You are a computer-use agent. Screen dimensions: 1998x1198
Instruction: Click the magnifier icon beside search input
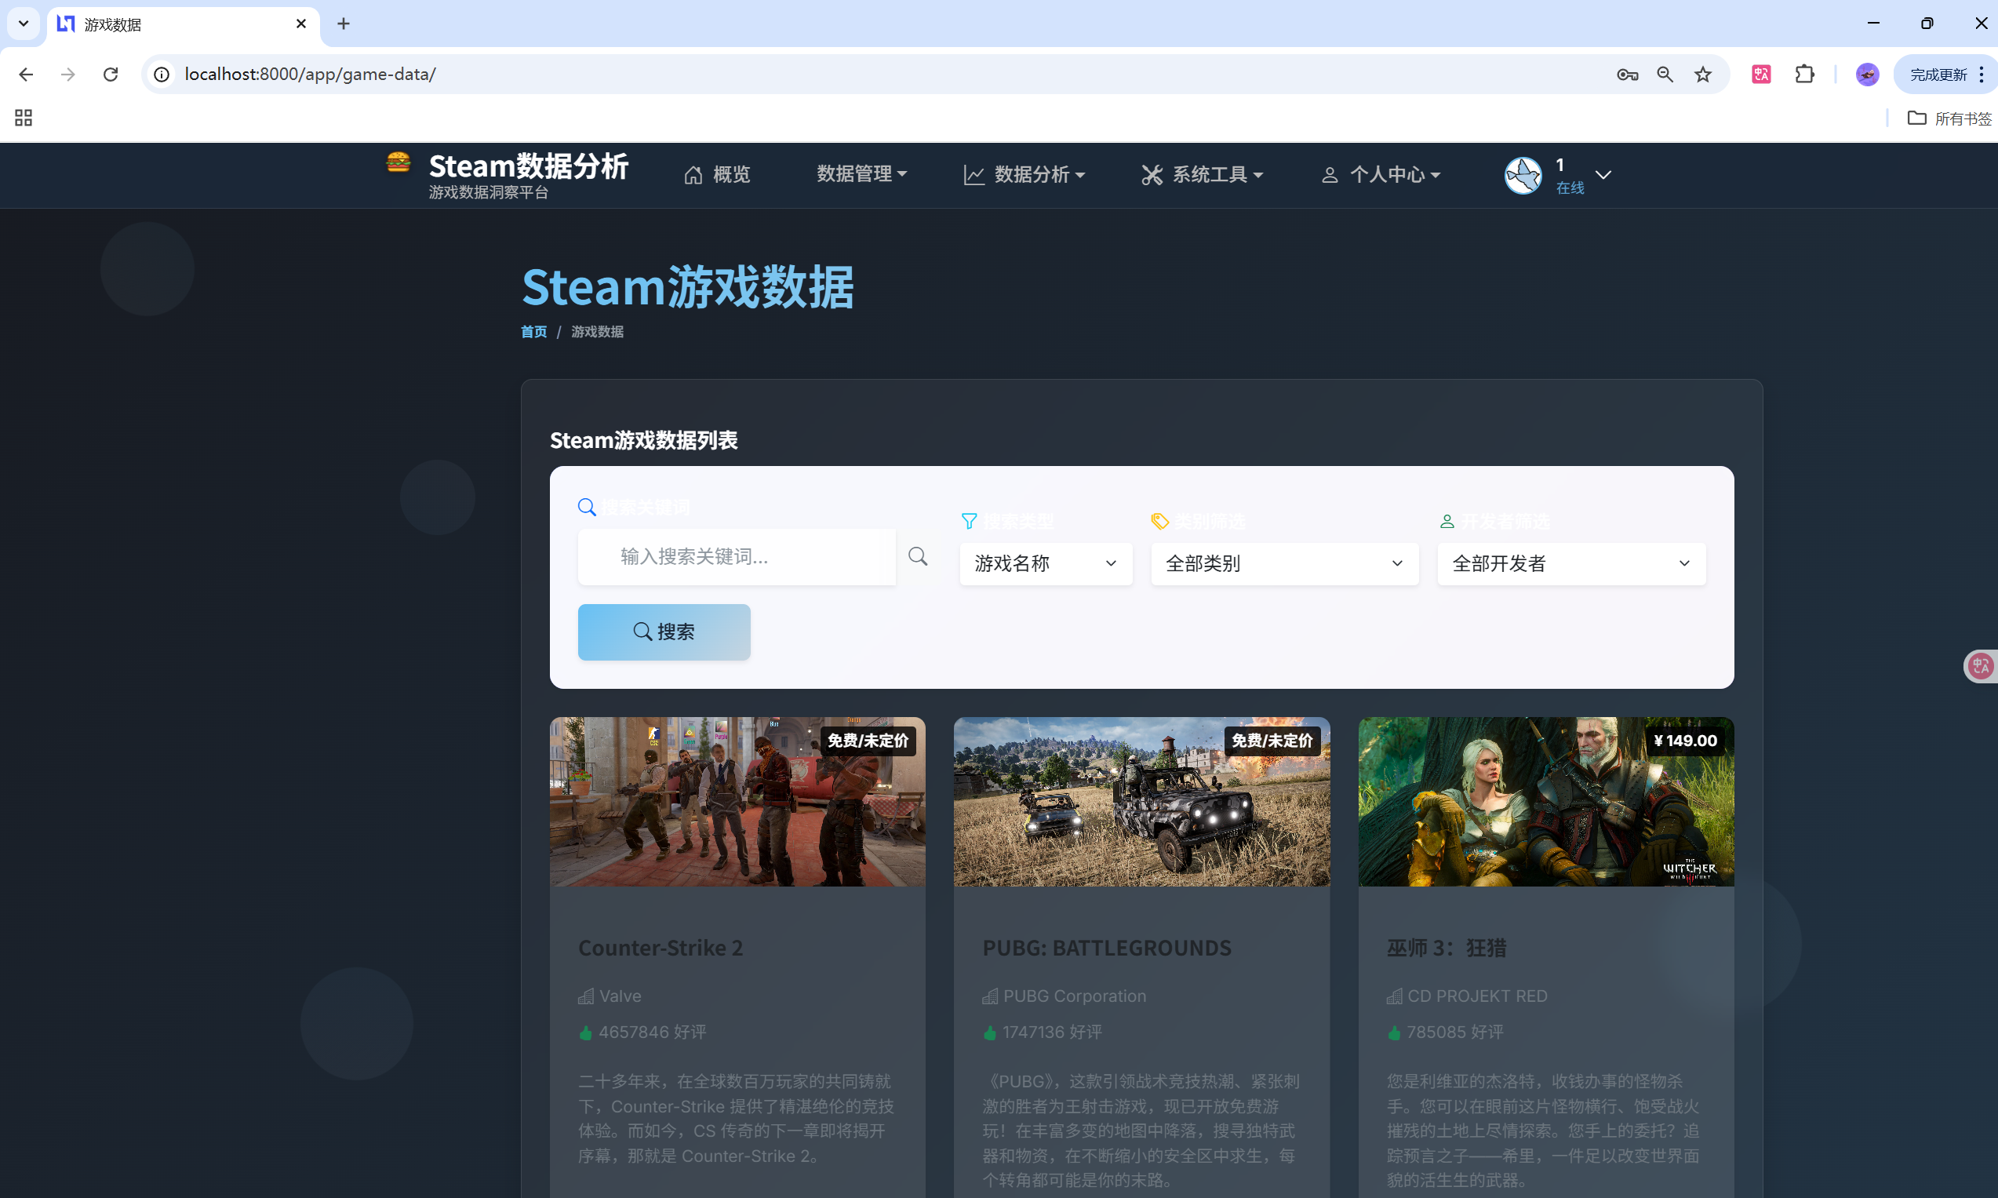(918, 556)
